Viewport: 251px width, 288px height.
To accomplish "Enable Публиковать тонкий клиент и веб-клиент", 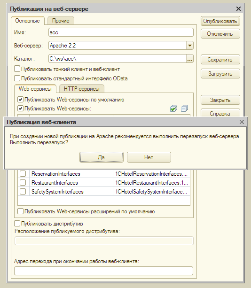I will pos(17,69).
